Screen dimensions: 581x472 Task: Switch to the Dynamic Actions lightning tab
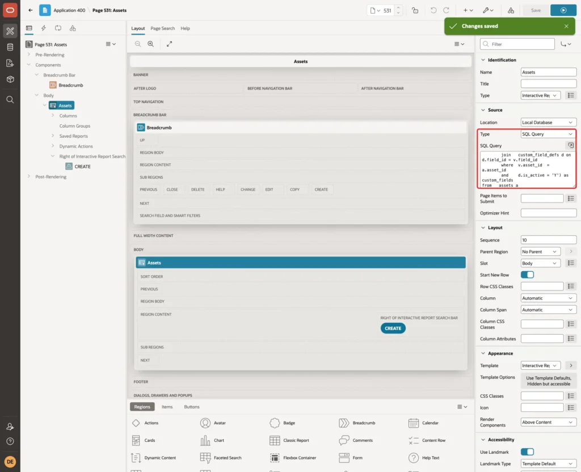point(43,28)
